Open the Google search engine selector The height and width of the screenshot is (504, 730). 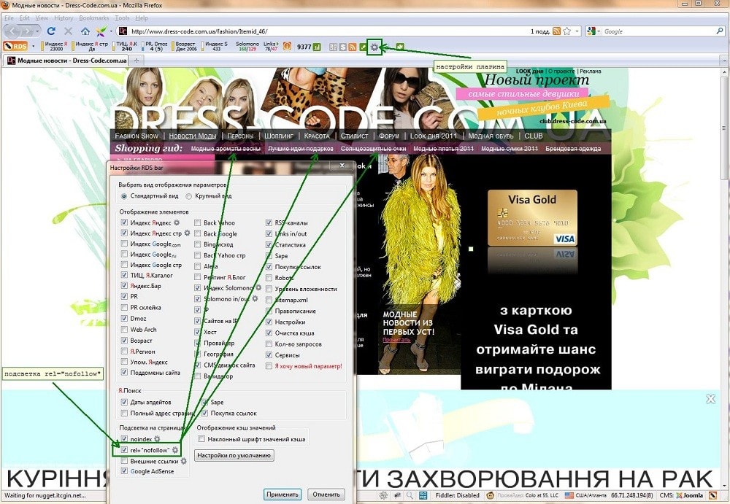pyautogui.click(x=593, y=31)
